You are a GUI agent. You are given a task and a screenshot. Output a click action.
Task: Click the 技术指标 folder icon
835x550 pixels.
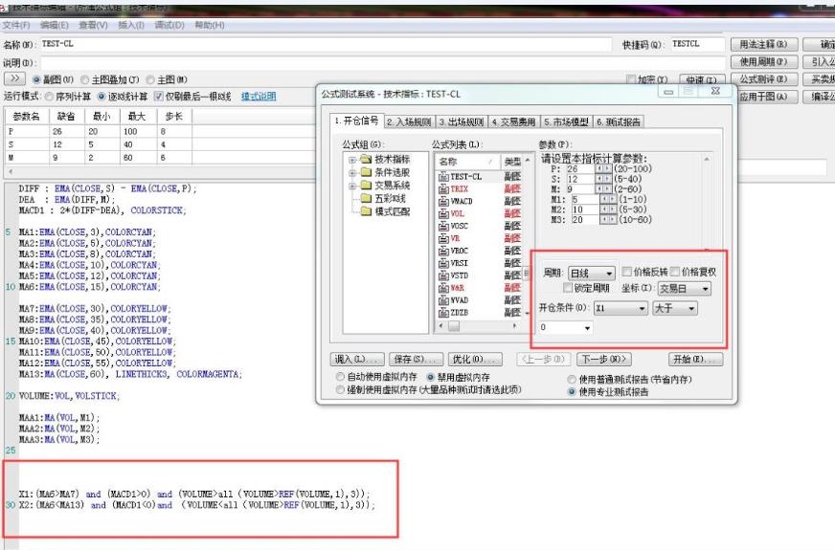pyautogui.click(x=365, y=160)
